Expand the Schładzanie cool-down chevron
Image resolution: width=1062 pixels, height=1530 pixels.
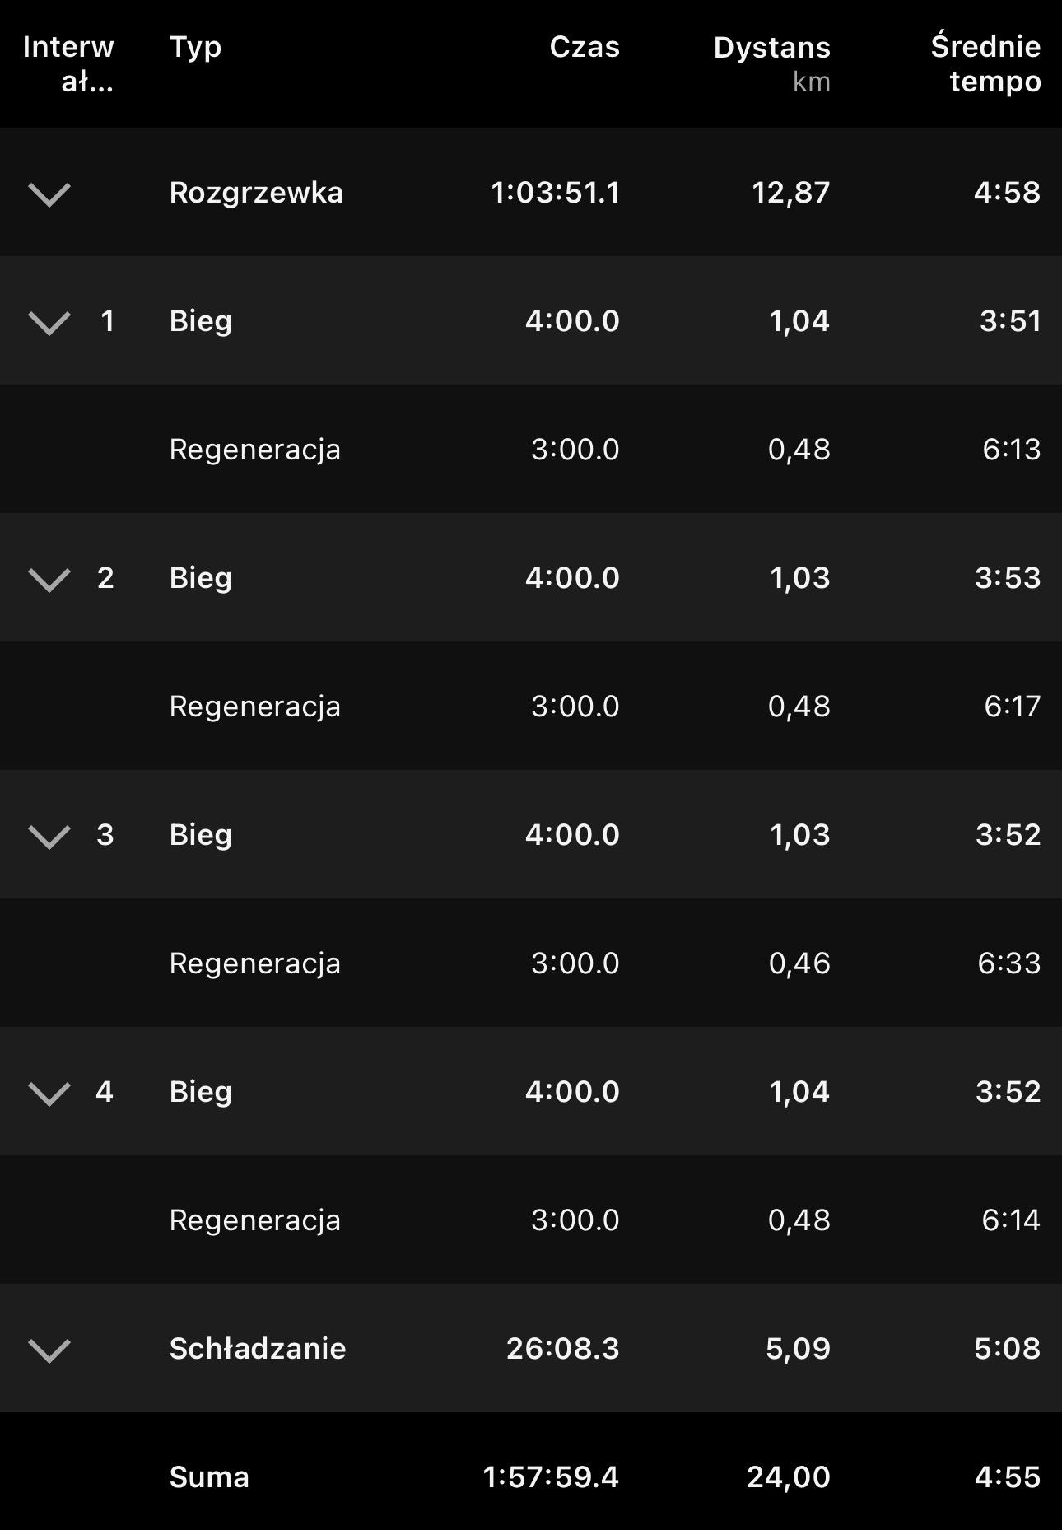point(49,1350)
